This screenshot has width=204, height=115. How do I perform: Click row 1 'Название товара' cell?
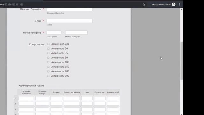pos(42,98)
